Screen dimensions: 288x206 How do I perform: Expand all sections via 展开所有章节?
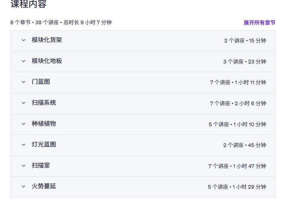click(x=259, y=23)
